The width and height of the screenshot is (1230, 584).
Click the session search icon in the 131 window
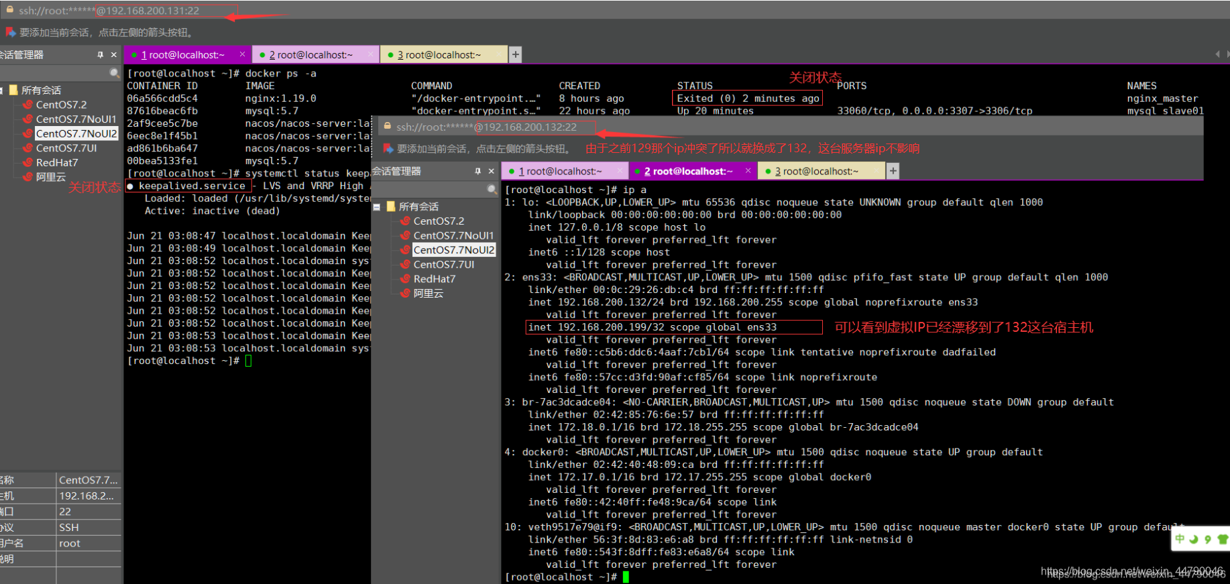pyautogui.click(x=114, y=72)
